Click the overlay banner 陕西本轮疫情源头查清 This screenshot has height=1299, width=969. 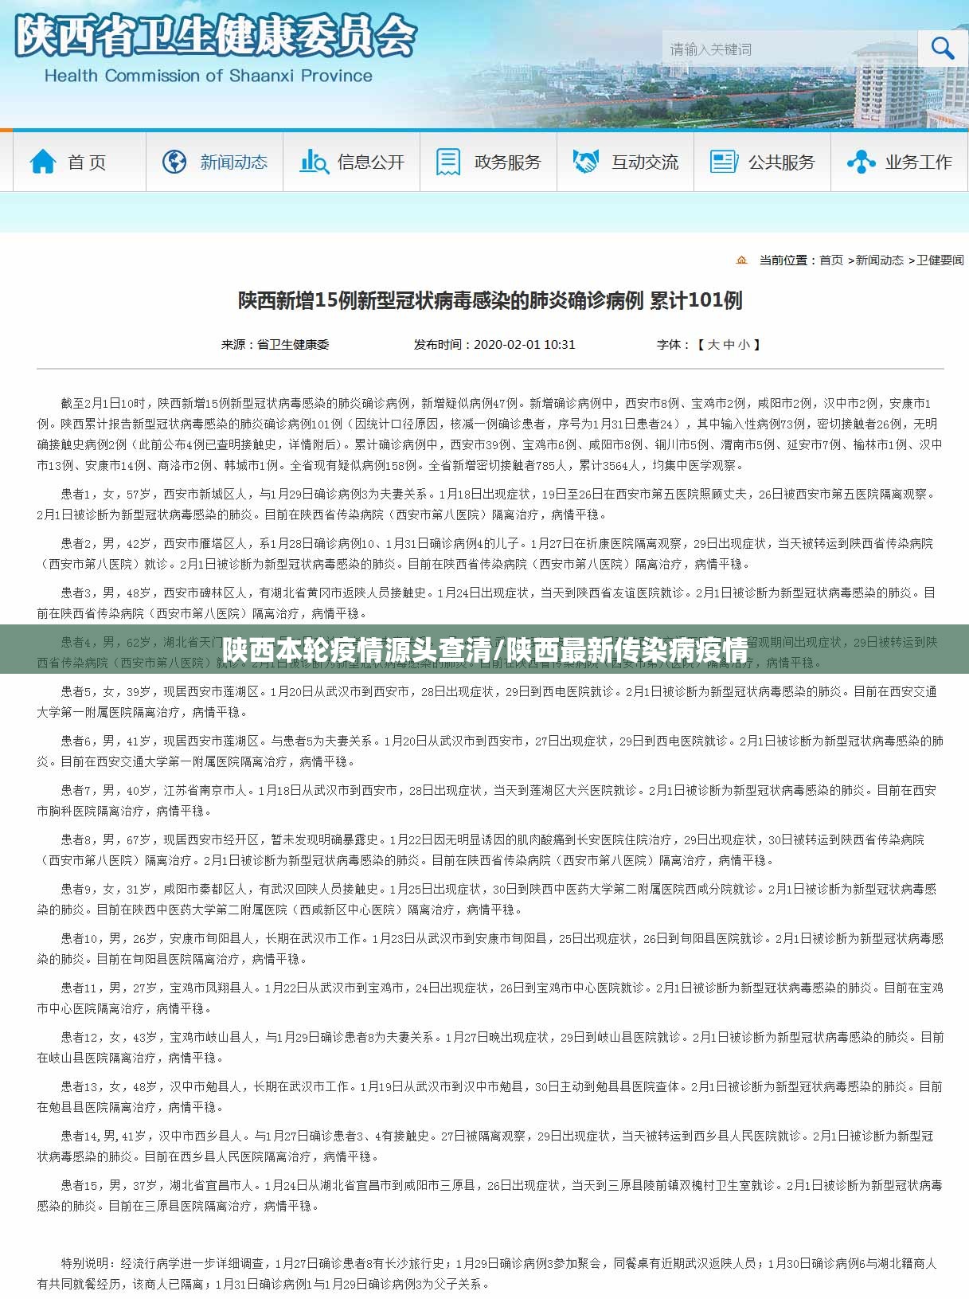(485, 650)
